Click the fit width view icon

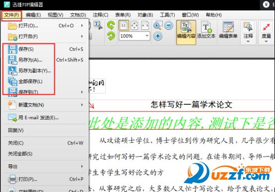145,26
